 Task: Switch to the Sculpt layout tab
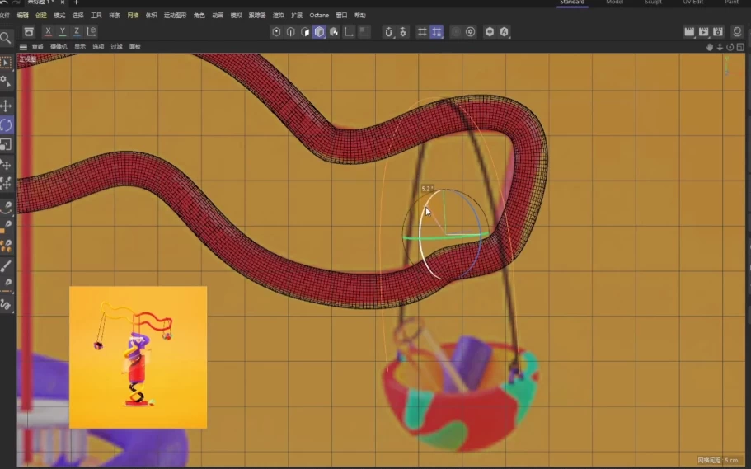pyautogui.click(x=653, y=2)
